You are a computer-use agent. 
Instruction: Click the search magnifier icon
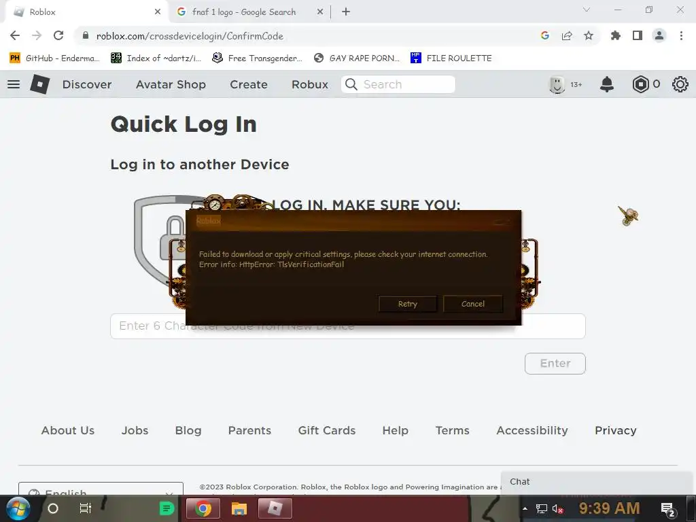pyautogui.click(x=351, y=84)
